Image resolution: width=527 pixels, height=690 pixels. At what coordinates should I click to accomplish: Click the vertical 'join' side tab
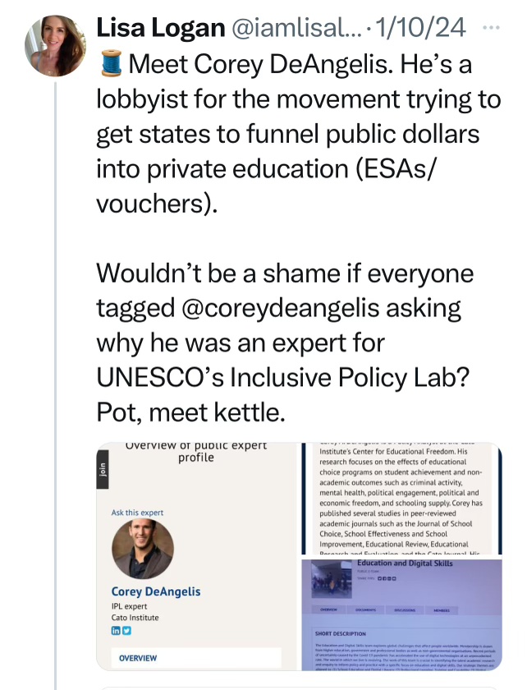tap(103, 471)
